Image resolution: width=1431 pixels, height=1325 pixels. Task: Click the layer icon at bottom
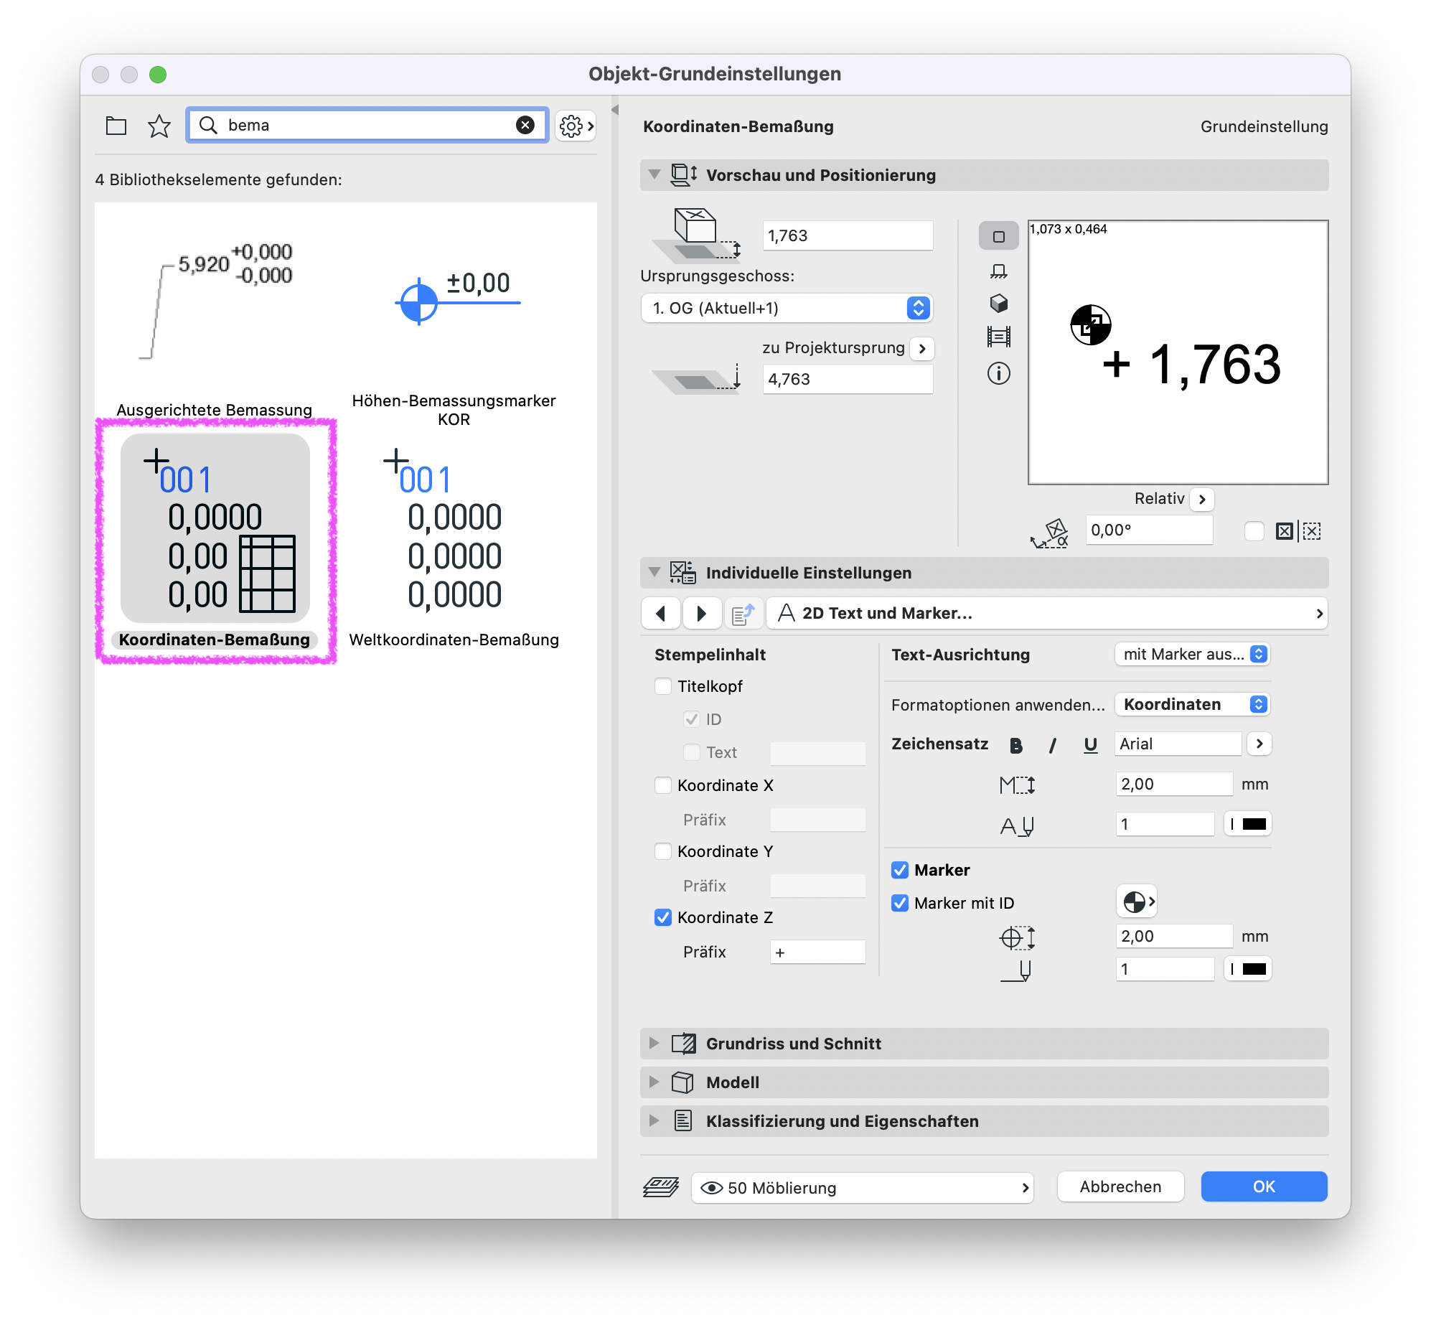pyautogui.click(x=661, y=1187)
